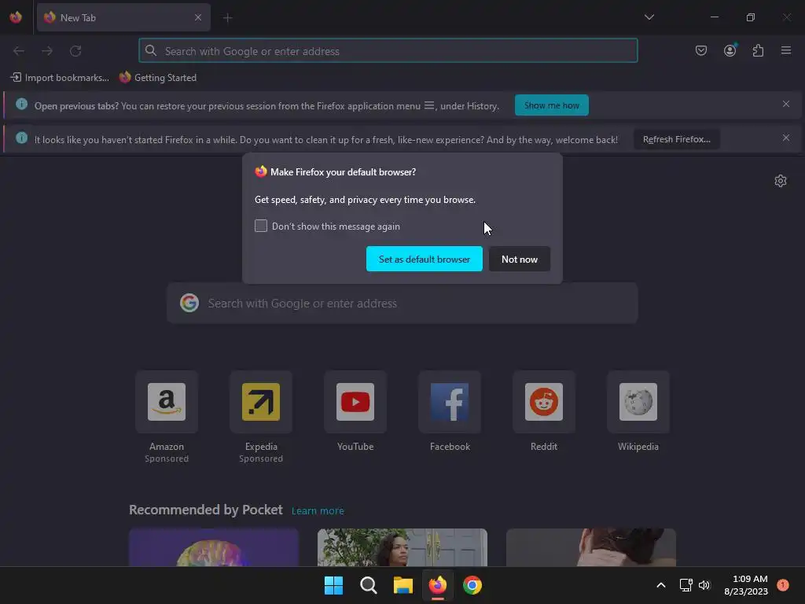Click Set as default browser
805x604 pixels.
point(424,259)
